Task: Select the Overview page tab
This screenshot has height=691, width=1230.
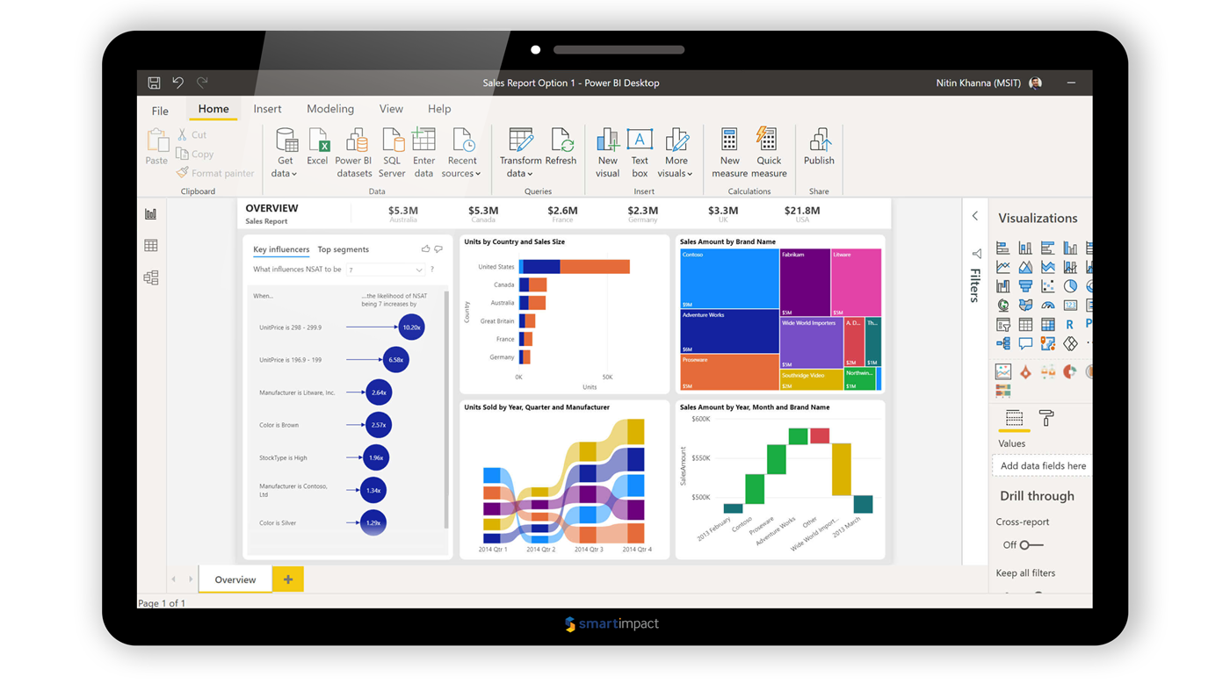Action: pos(235,579)
